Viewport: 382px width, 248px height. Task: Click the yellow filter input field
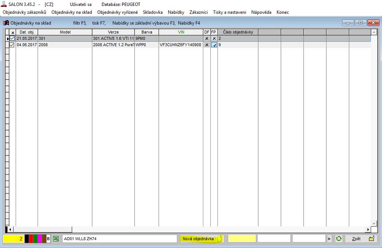(242, 239)
